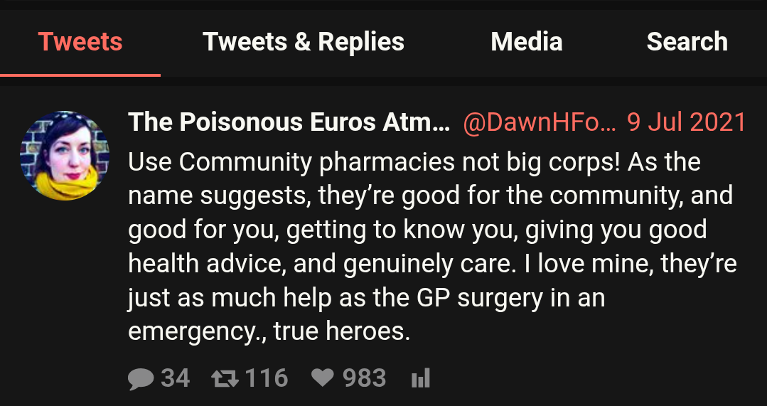This screenshot has width=767, height=406.
Task: Click the red underline beneath Tweets tab
Action: click(80, 75)
